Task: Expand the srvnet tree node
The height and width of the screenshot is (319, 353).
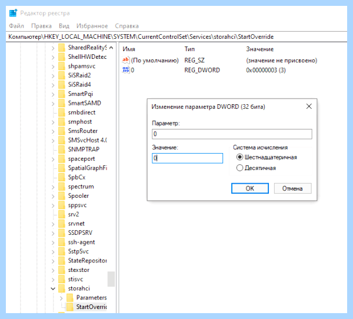Action: 53,224
